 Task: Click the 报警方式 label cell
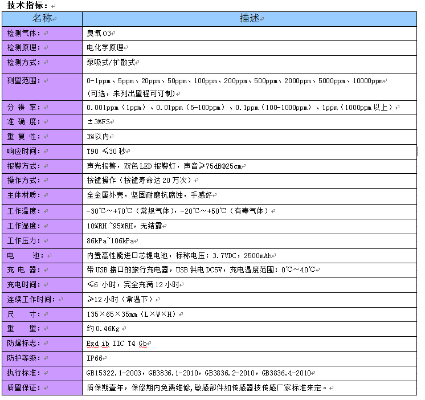coord(42,166)
